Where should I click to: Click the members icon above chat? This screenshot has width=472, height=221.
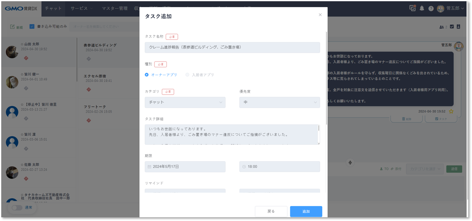point(442,27)
